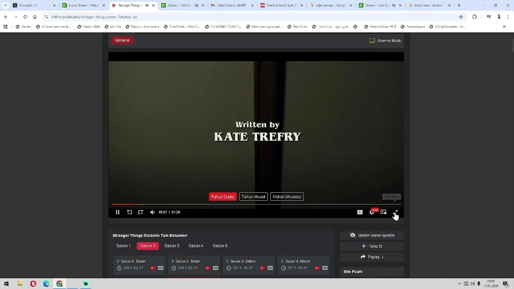Open the Mail.Ru bookmark

click(112, 27)
